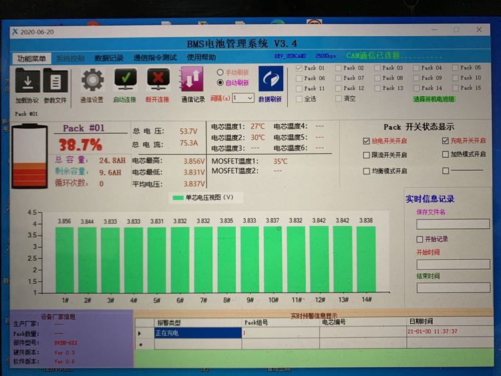Click the battery level graphic for Pack #01
Screen dimensions: 501x376
(x=29, y=156)
